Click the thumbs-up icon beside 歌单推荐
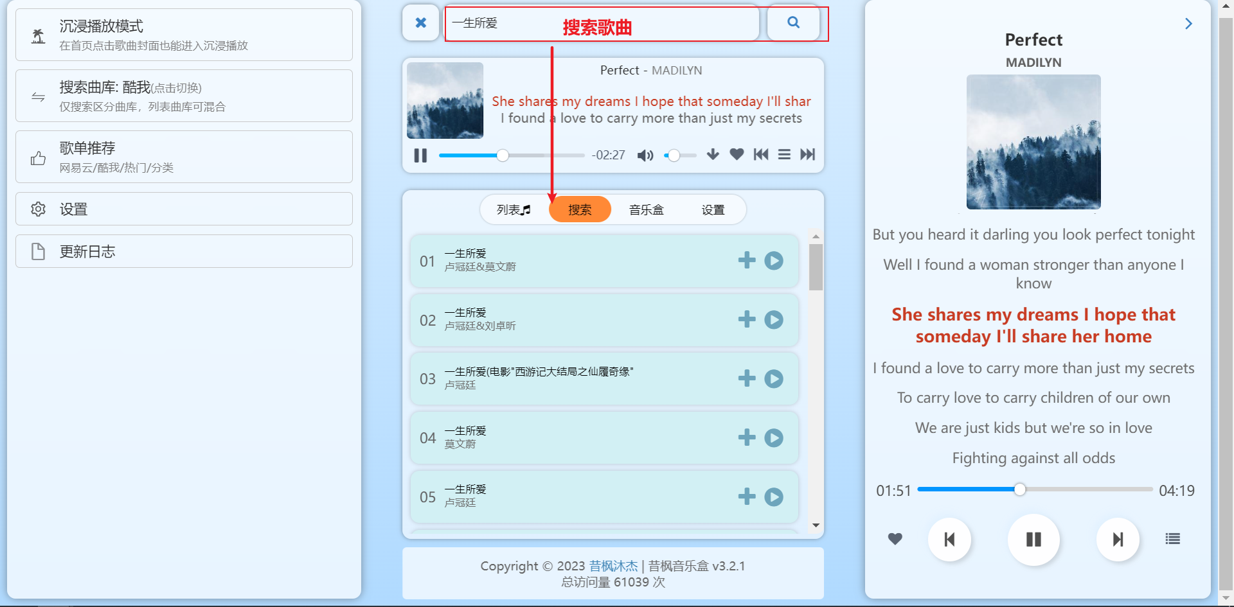The image size is (1234, 607). click(39, 157)
